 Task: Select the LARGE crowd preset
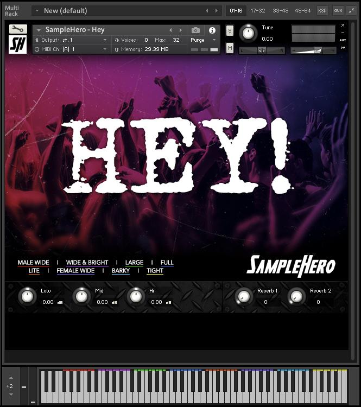(x=134, y=263)
